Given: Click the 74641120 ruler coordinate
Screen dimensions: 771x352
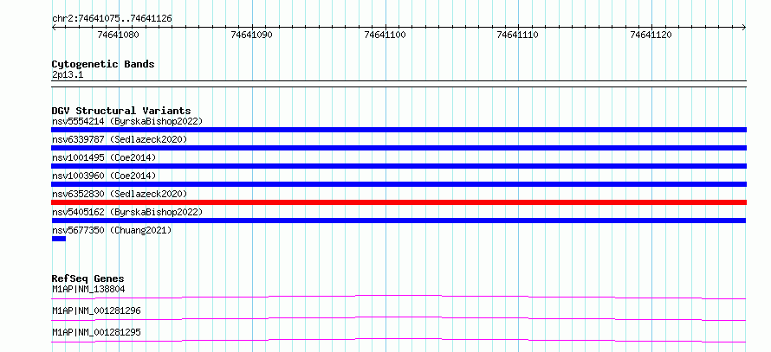Looking at the screenshot, I should (x=651, y=35).
